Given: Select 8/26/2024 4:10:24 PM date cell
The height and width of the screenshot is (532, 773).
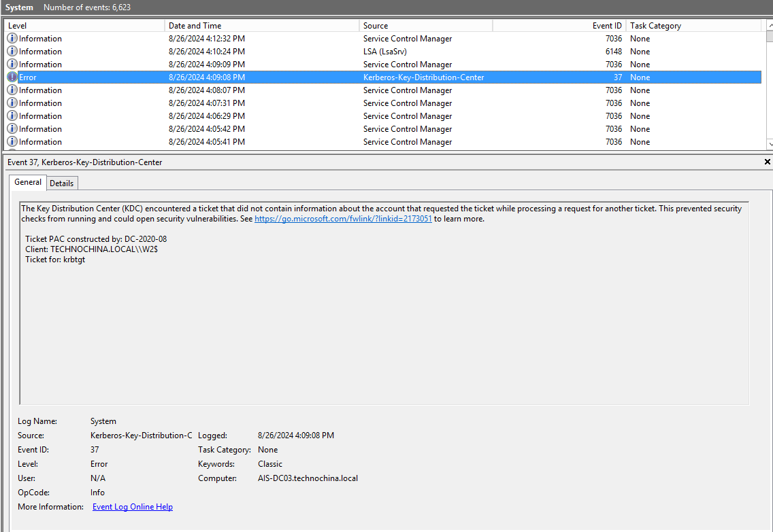Looking at the screenshot, I should coord(207,51).
